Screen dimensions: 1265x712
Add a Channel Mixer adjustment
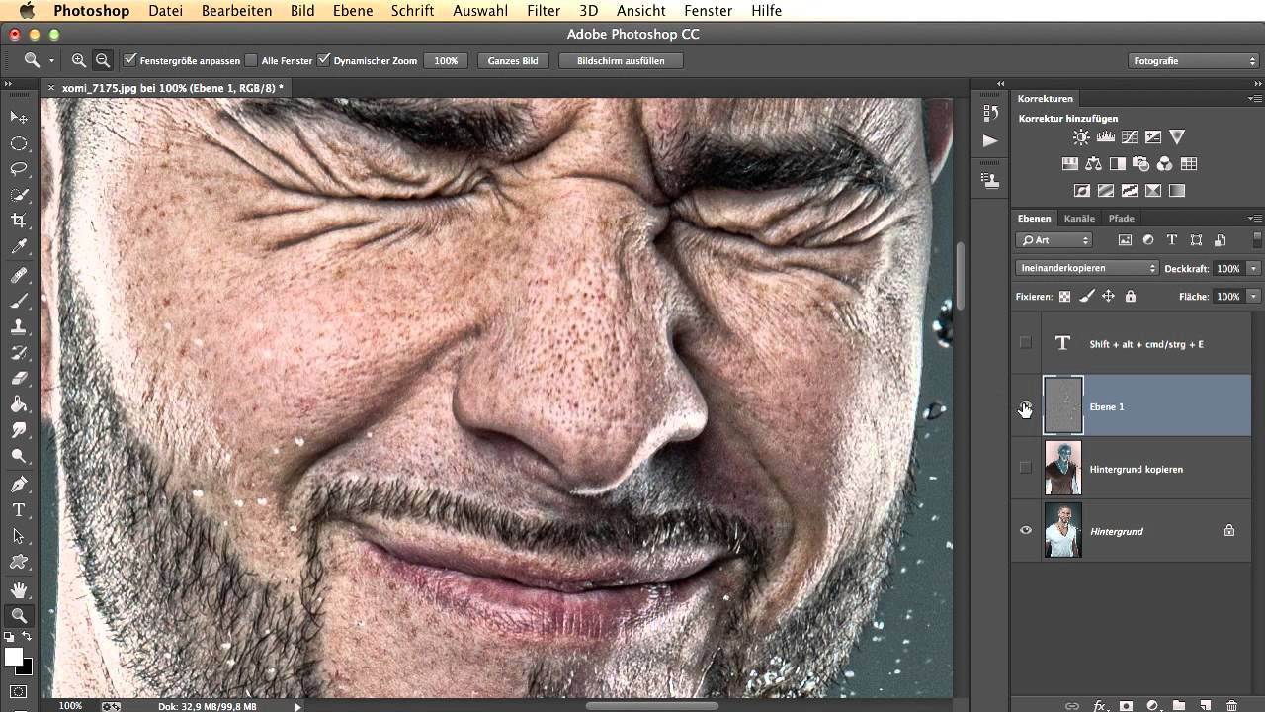(1164, 164)
